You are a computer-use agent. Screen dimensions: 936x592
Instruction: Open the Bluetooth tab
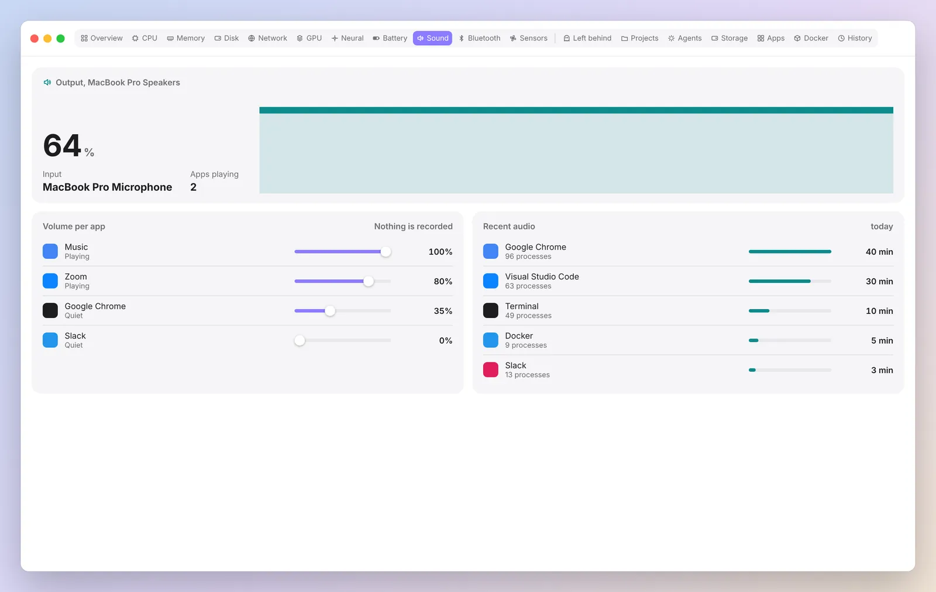pyautogui.click(x=479, y=38)
